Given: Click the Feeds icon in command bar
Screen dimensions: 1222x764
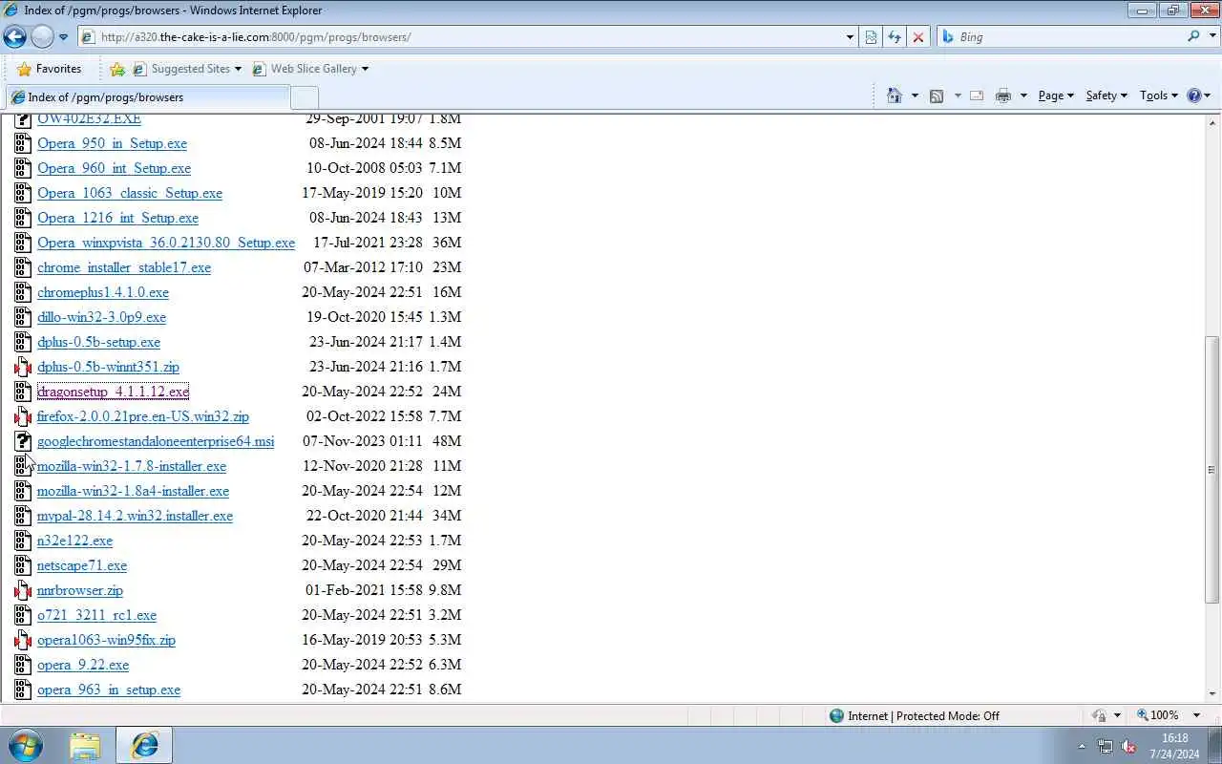Looking at the screenshot, I should (x=937, y=95).
